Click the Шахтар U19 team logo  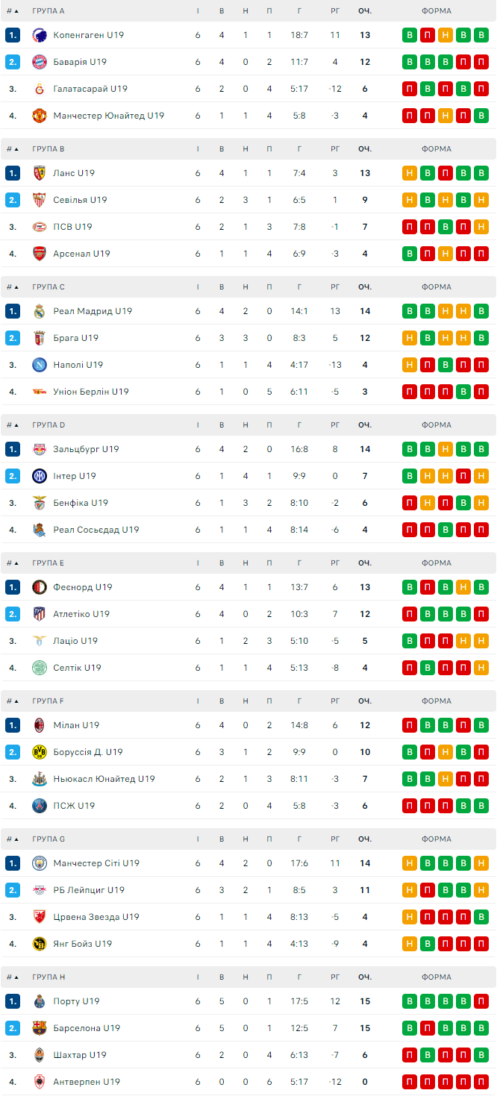click(40, 1055)
